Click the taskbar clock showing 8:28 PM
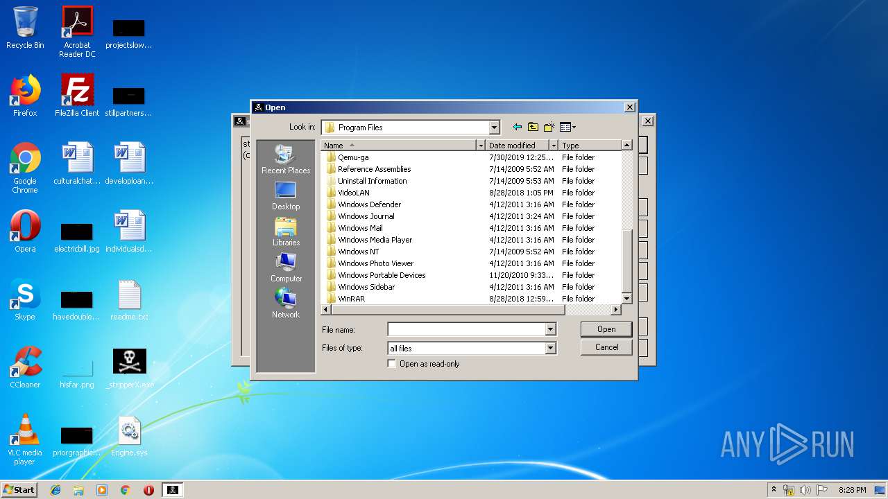Viewport: 888px width, 499px height. point(852,490)
